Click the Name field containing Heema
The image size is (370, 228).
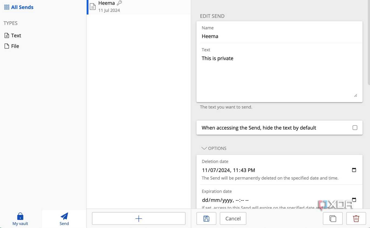coord(279,36)
